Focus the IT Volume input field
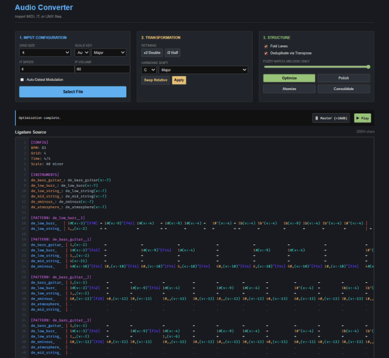 (102, 69)
